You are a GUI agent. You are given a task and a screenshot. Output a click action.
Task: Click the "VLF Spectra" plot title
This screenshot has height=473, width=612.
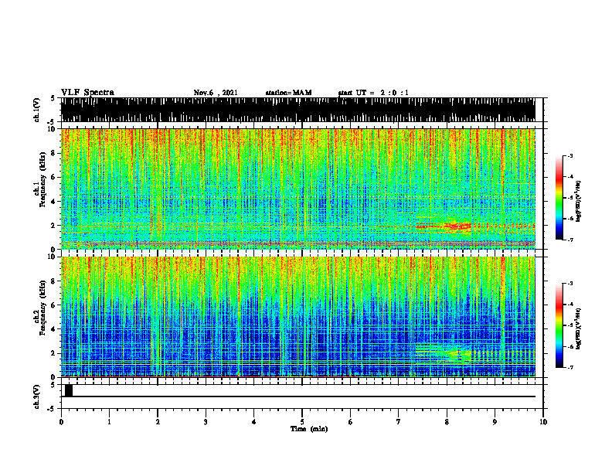[87, 93]
